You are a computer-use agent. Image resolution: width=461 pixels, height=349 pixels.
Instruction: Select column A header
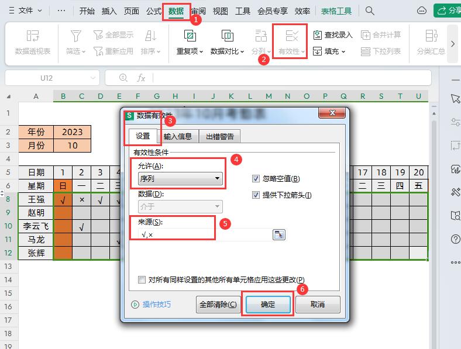pyautogui.click(x=36, y=96)
